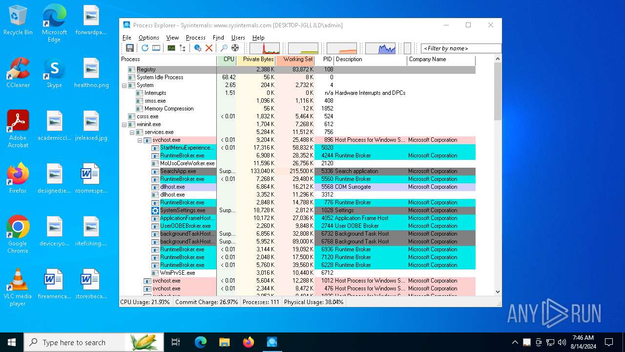The image size is (625, 352).
Task: Open Google Chrome desktop shortcut
Action: [x=18, y=235]
